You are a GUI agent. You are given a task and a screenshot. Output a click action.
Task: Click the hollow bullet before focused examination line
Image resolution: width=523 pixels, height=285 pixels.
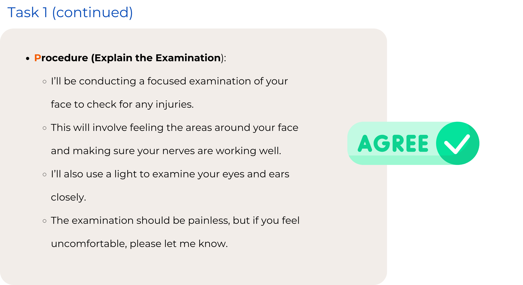(45, 82)
